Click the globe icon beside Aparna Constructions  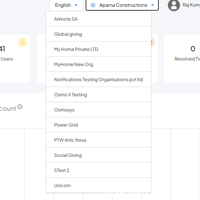coord(93,5)
